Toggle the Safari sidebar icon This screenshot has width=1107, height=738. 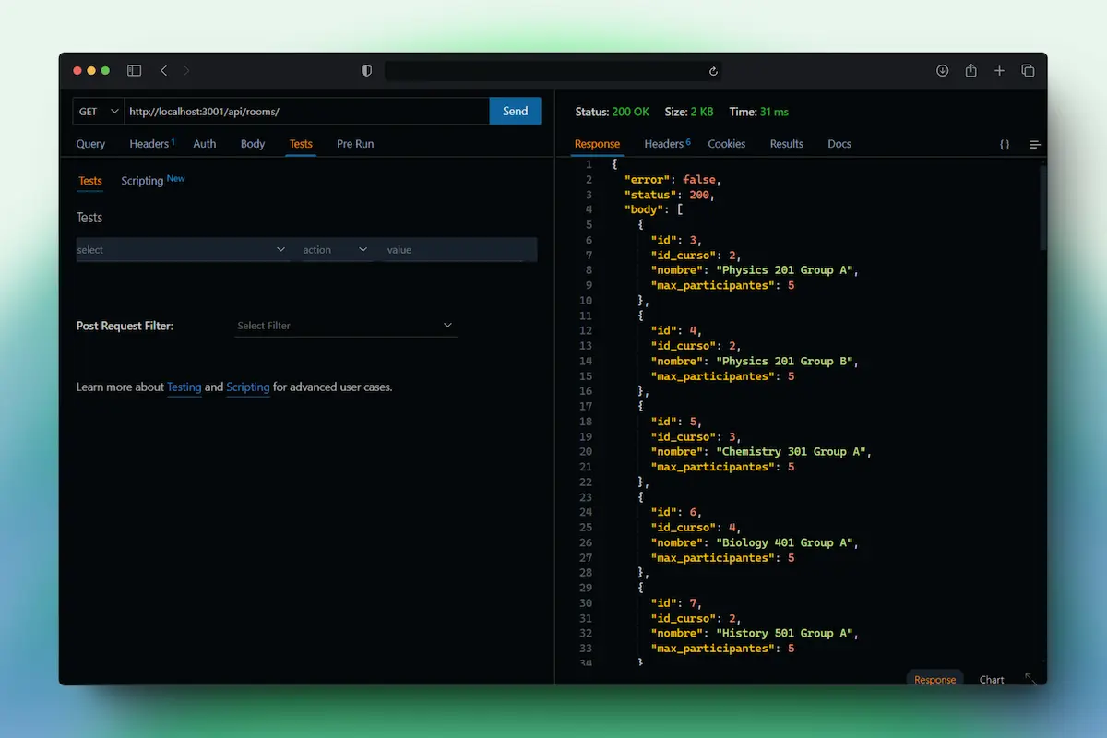[134, 70]
